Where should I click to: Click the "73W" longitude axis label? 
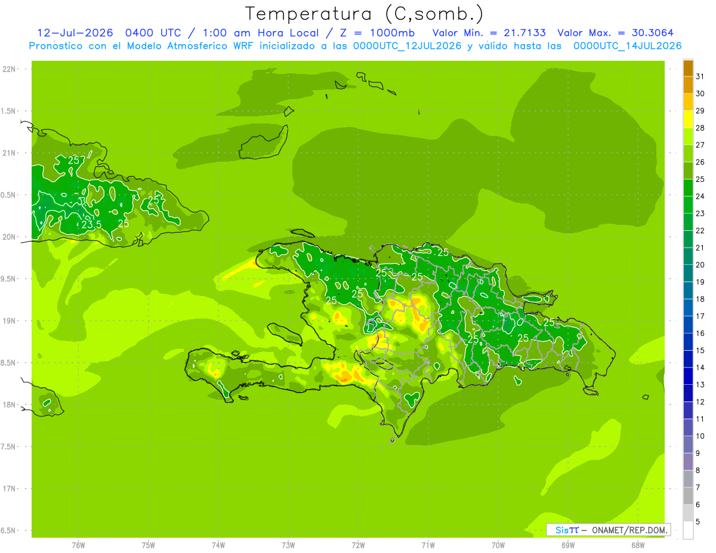coord(288,545)
